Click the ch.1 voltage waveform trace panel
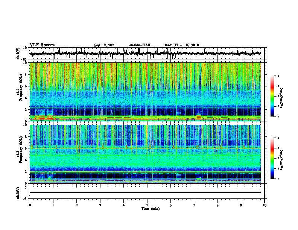The width and height of the screenshot is (298, 230). [147, 53]
